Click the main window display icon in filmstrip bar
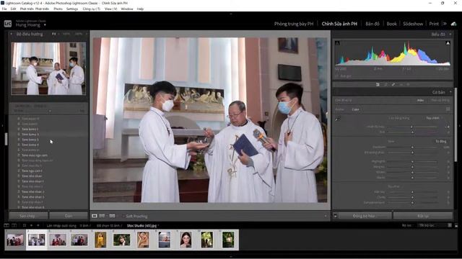462x259 pixels. (6, 225)
